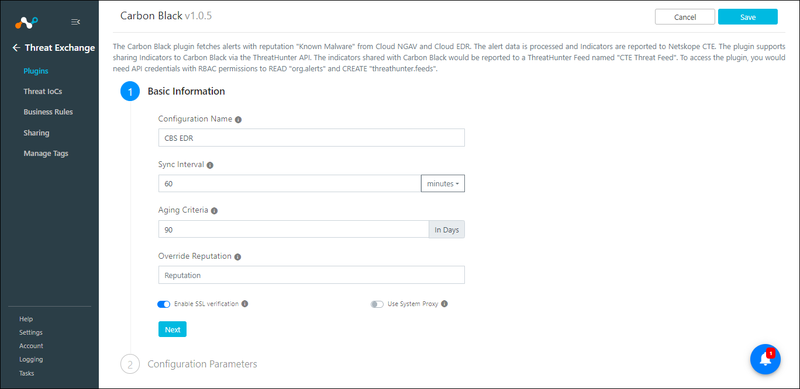
Task: Open Tasks in the sidebar
Action: click(26, 373)
